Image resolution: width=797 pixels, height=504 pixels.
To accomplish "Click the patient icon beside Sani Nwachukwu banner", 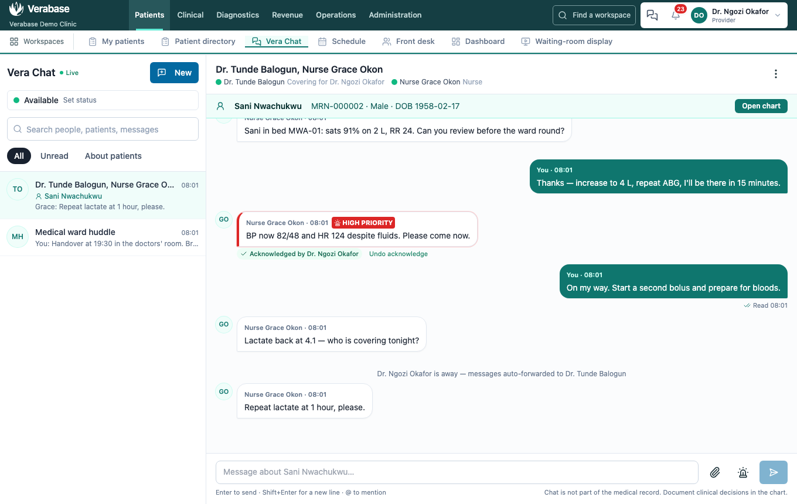I will (x=220, y=106).
